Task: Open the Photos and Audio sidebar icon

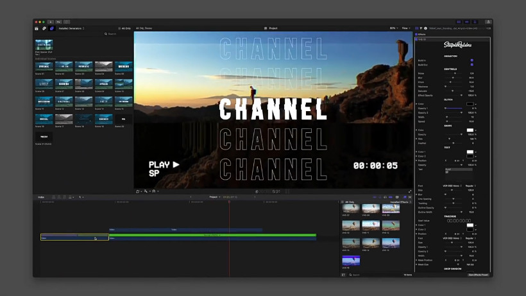Action: (44, 28)
